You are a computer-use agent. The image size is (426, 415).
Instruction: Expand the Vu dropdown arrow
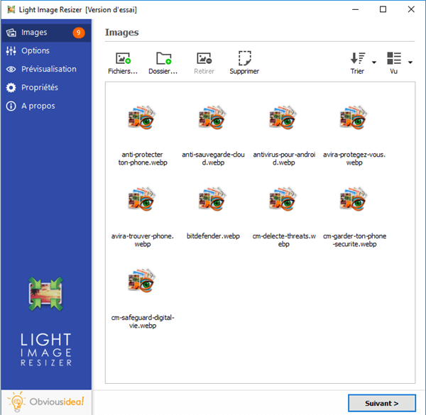point(410,62)
